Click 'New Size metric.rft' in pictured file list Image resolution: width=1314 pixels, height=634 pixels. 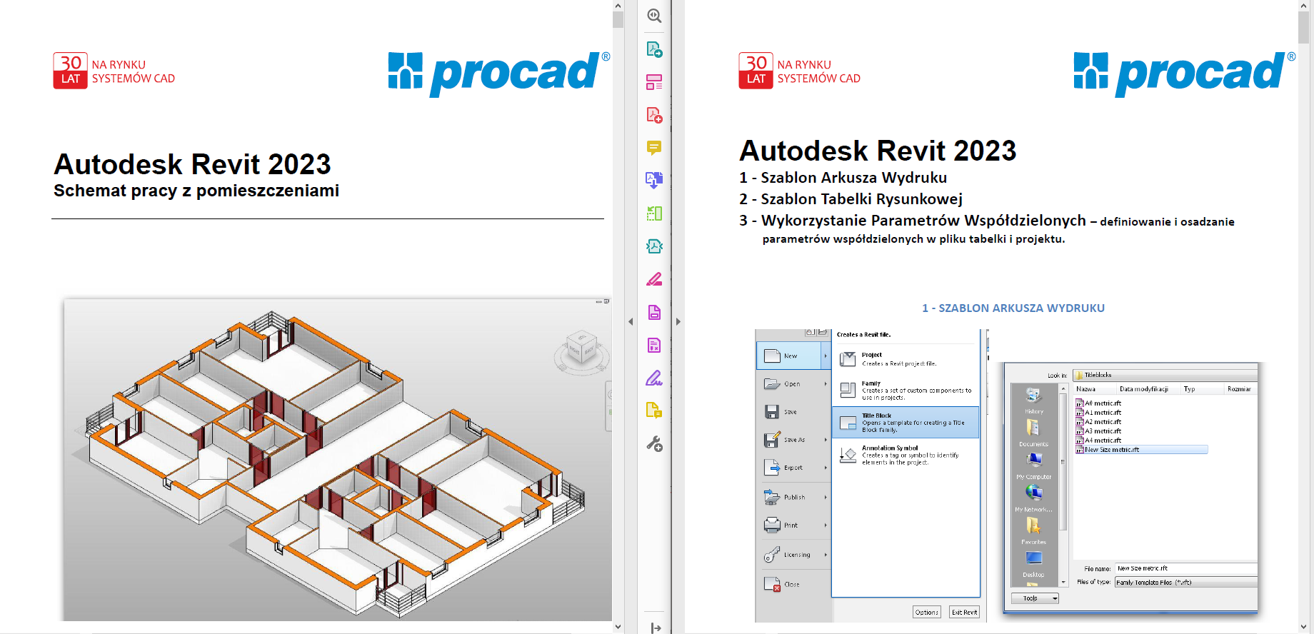[x=1141, y=450]
